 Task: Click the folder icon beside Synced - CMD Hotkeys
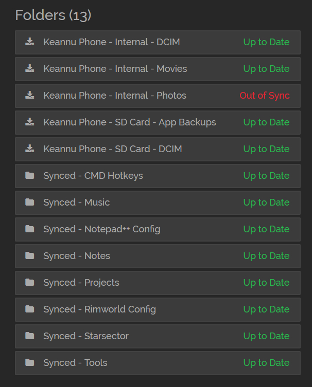[30, 176]
